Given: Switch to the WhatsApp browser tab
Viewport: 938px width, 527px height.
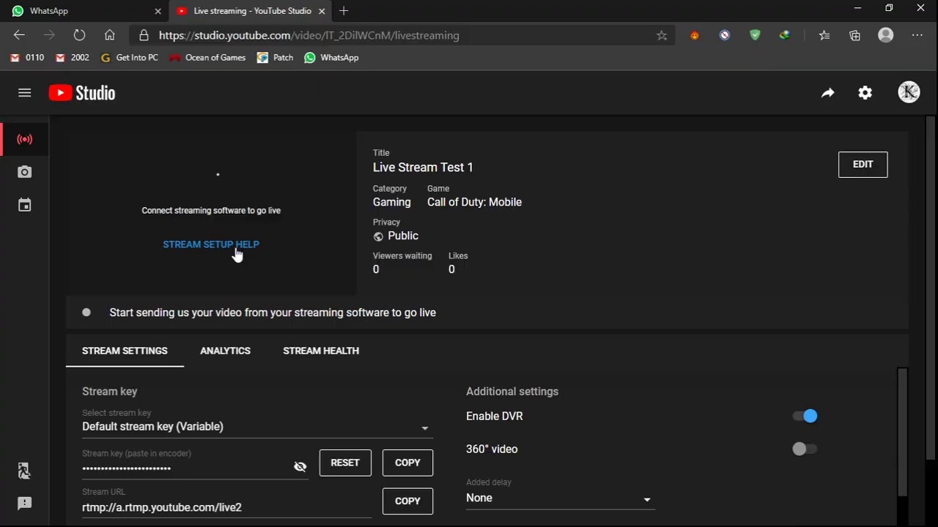Looking at the screenshot, I should pos(84,11).
